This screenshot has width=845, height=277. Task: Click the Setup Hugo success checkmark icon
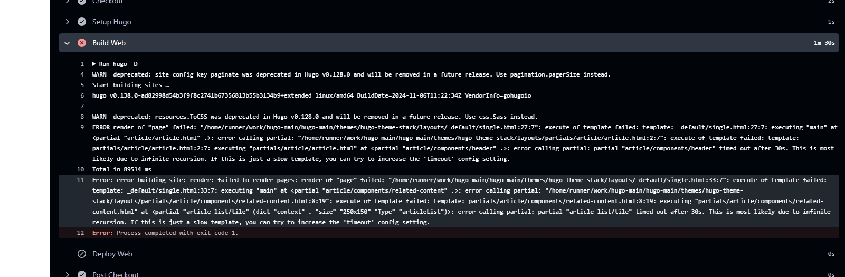[82, 22]
